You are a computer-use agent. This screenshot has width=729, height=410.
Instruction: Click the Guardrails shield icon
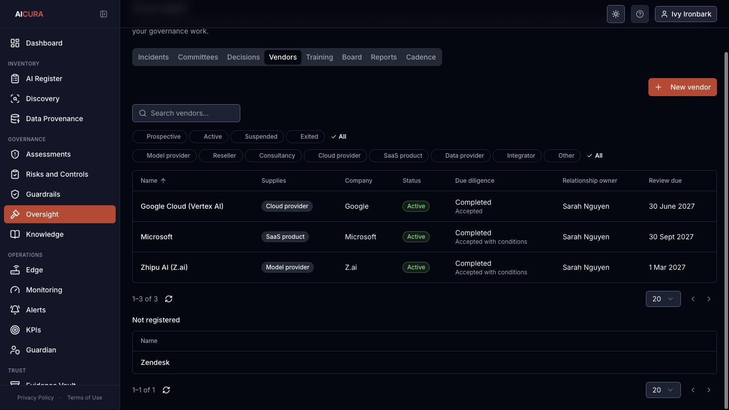coord(15,194)
